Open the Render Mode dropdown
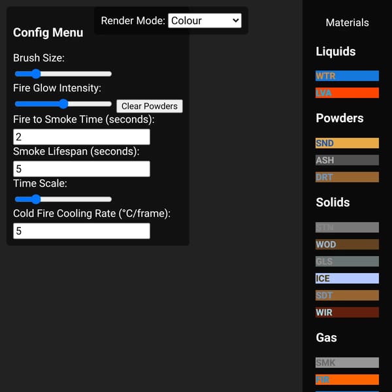This screenshot has width=392, height=392. point(204,20)
